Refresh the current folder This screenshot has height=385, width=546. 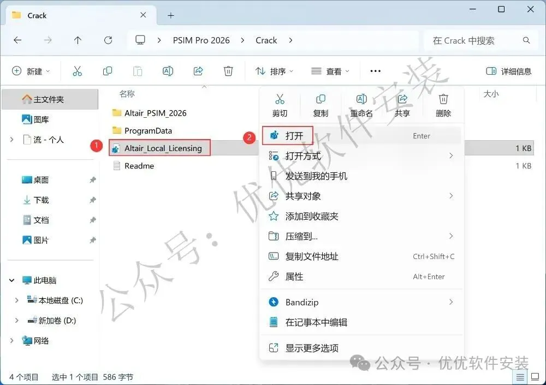tap(108, 40)
